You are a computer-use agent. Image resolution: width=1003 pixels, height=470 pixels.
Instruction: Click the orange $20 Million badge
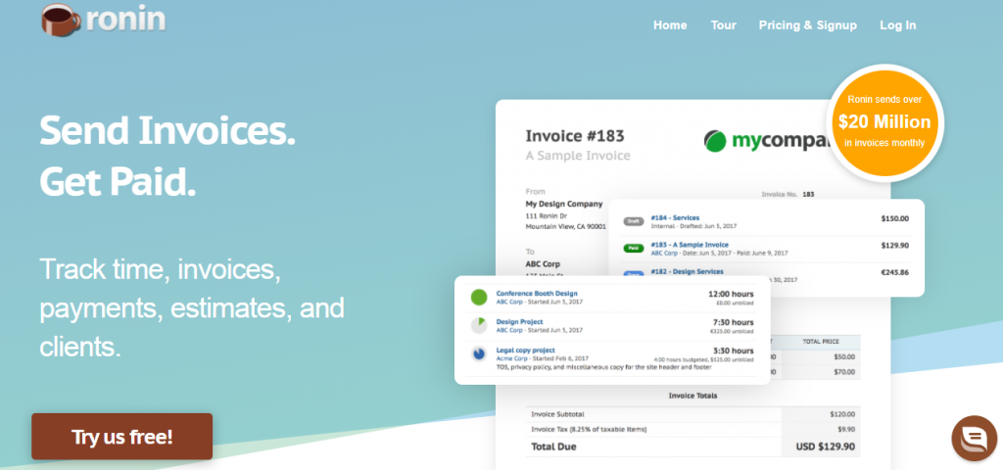(x=884, y=120)
